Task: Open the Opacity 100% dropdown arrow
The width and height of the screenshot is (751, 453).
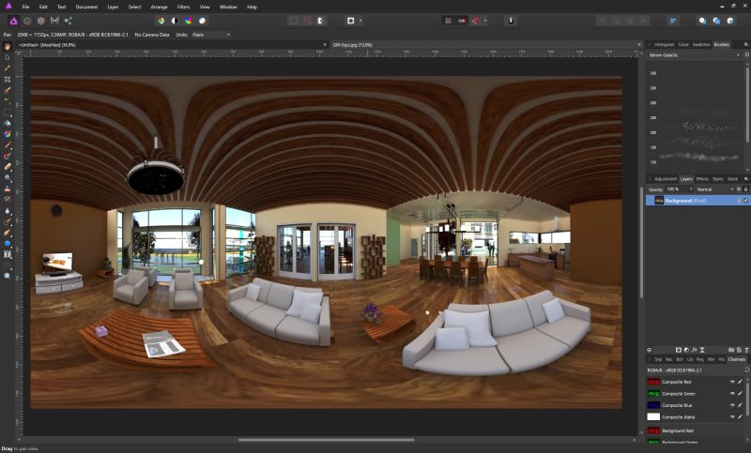Action: (x=691, y=189)
